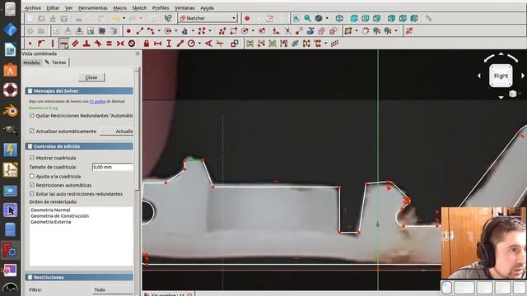
Task: Click navigation cube left arrow
Action: point(479,76)
